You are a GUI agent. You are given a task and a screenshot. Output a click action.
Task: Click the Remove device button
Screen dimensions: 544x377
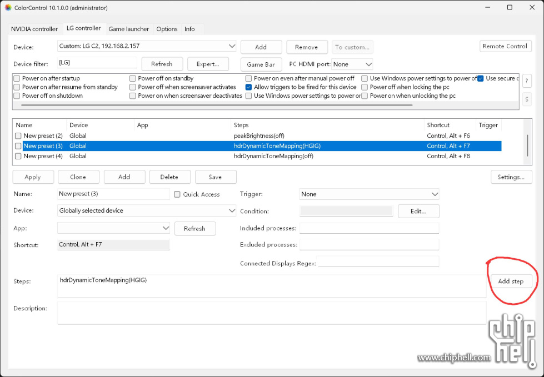[x=306, y=47]
